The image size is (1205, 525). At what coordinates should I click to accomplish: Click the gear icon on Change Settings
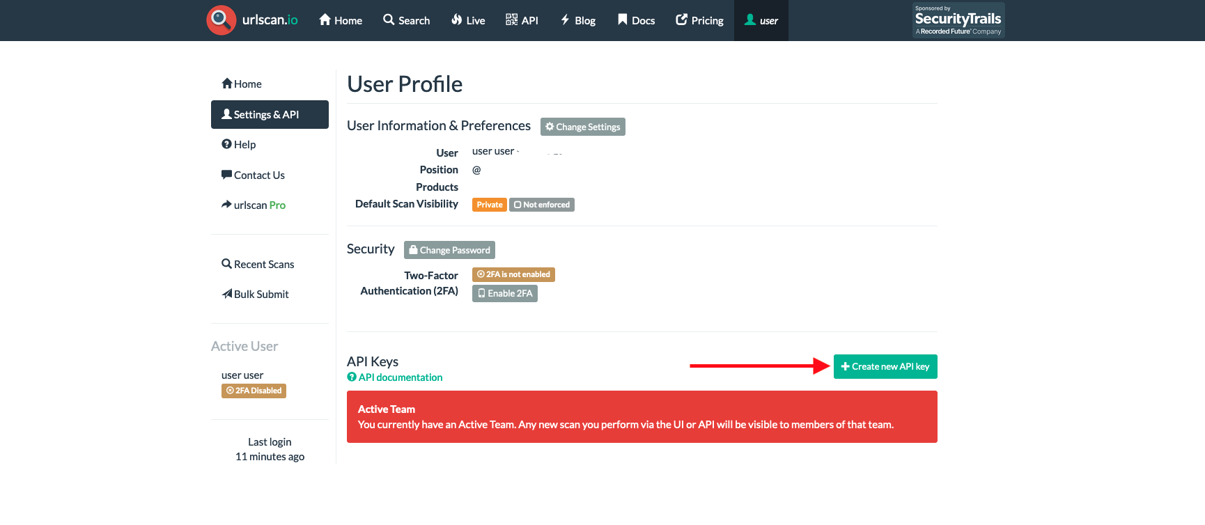point(550,127)
